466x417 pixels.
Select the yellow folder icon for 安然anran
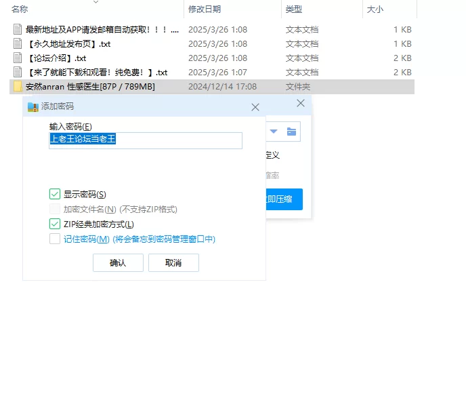click(18, 87)
